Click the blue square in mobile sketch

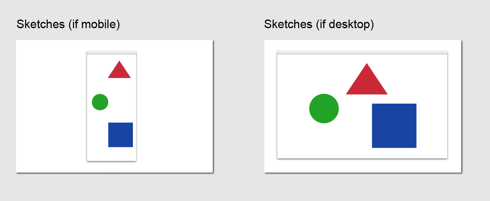[x=120, y=135]
